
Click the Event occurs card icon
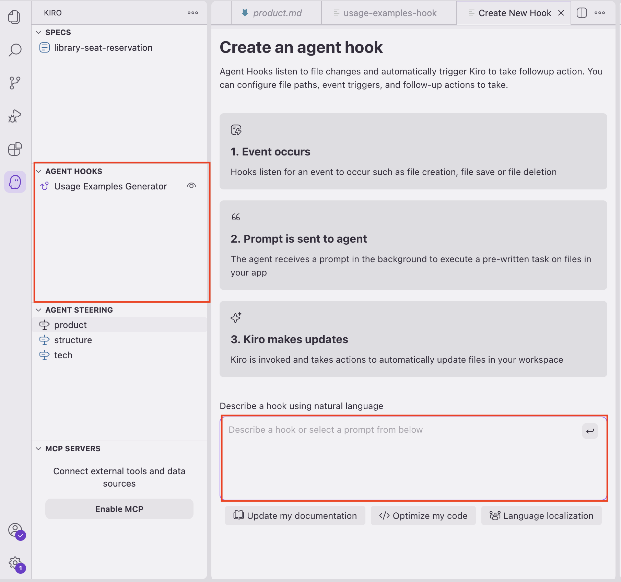[x=236, y=130]
